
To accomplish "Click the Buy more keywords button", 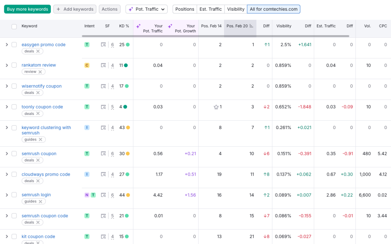I will tap(27, 9).
